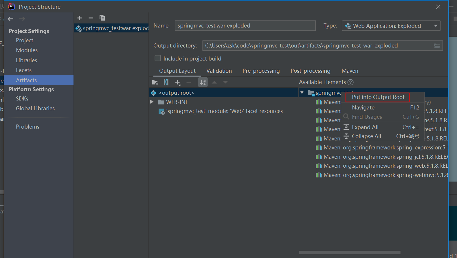Open the Pre-processing tab
457x258 pixels.
click(261, 71)
